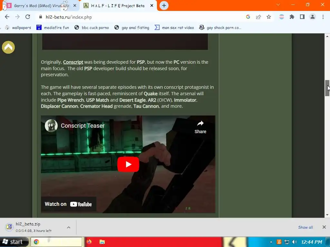Screen dimensions: 330x247
Task: Share this page via toolbar icon
Action: click(x=258, y=17)
